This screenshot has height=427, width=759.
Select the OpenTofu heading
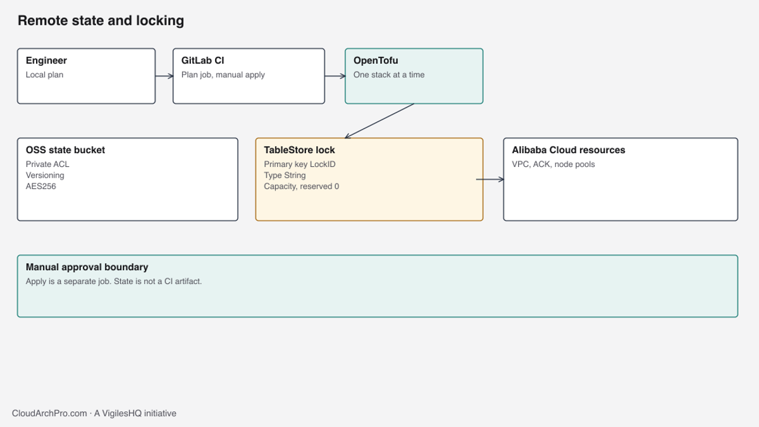tap(376, 61)
